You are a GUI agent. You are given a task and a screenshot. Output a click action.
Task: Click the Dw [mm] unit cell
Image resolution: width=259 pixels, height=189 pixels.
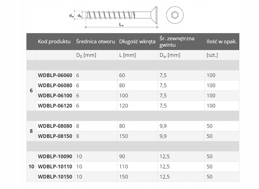tap(169, 55)
